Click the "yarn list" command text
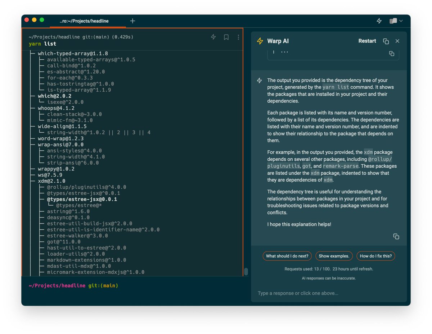432x334 pixels. (42, 44)
